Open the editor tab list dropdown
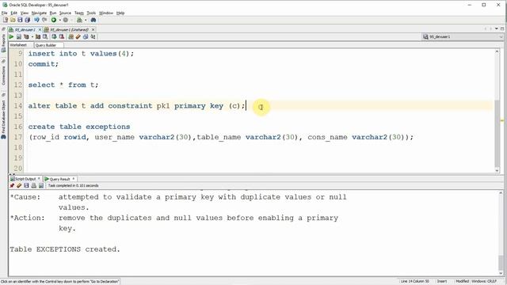This screenshot has width=507, height=285. (x=497, y=29)
